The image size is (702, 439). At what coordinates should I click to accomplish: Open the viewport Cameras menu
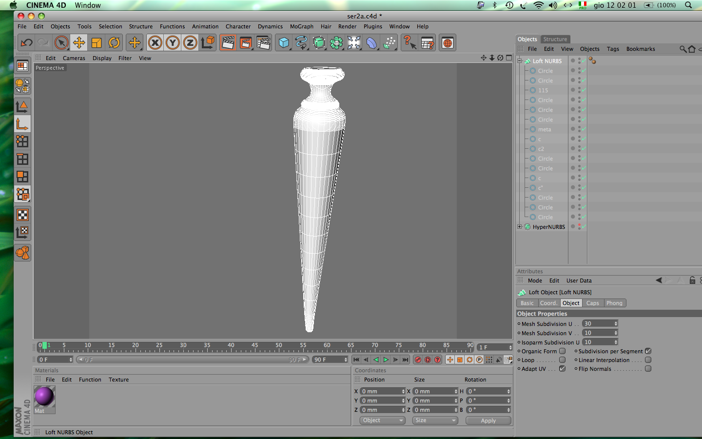coord(74,58)
